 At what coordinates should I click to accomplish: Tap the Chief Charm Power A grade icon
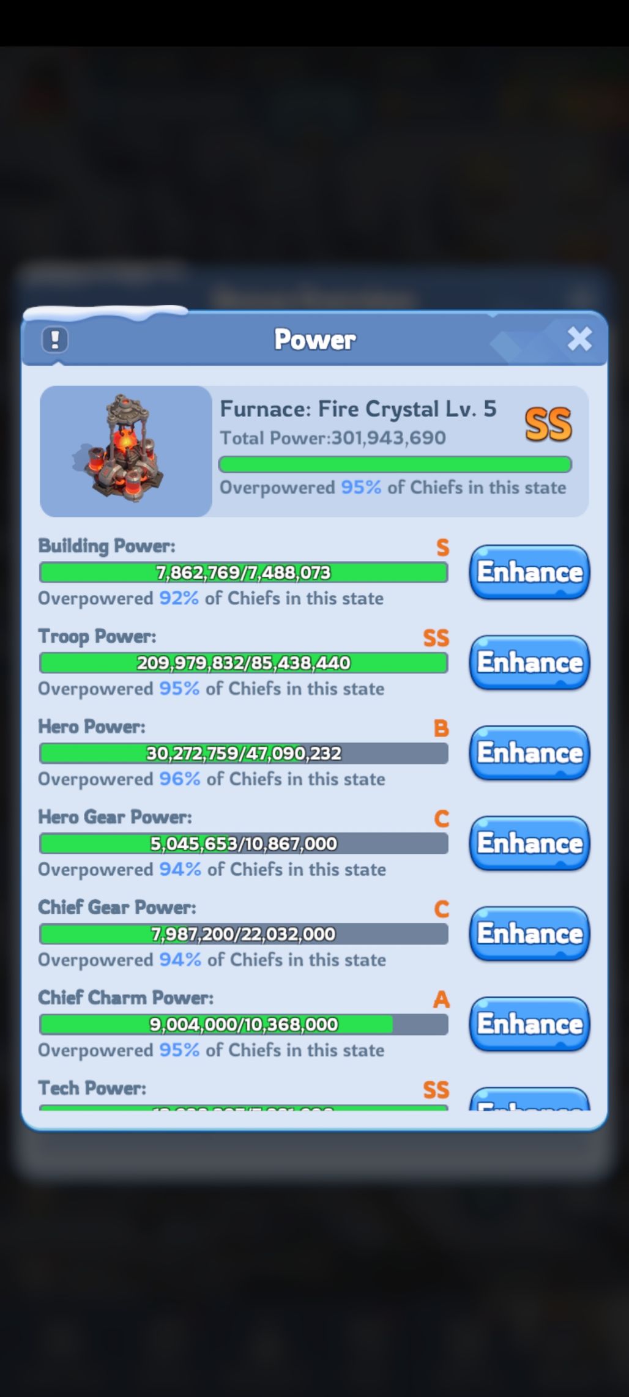point(441,1000)
